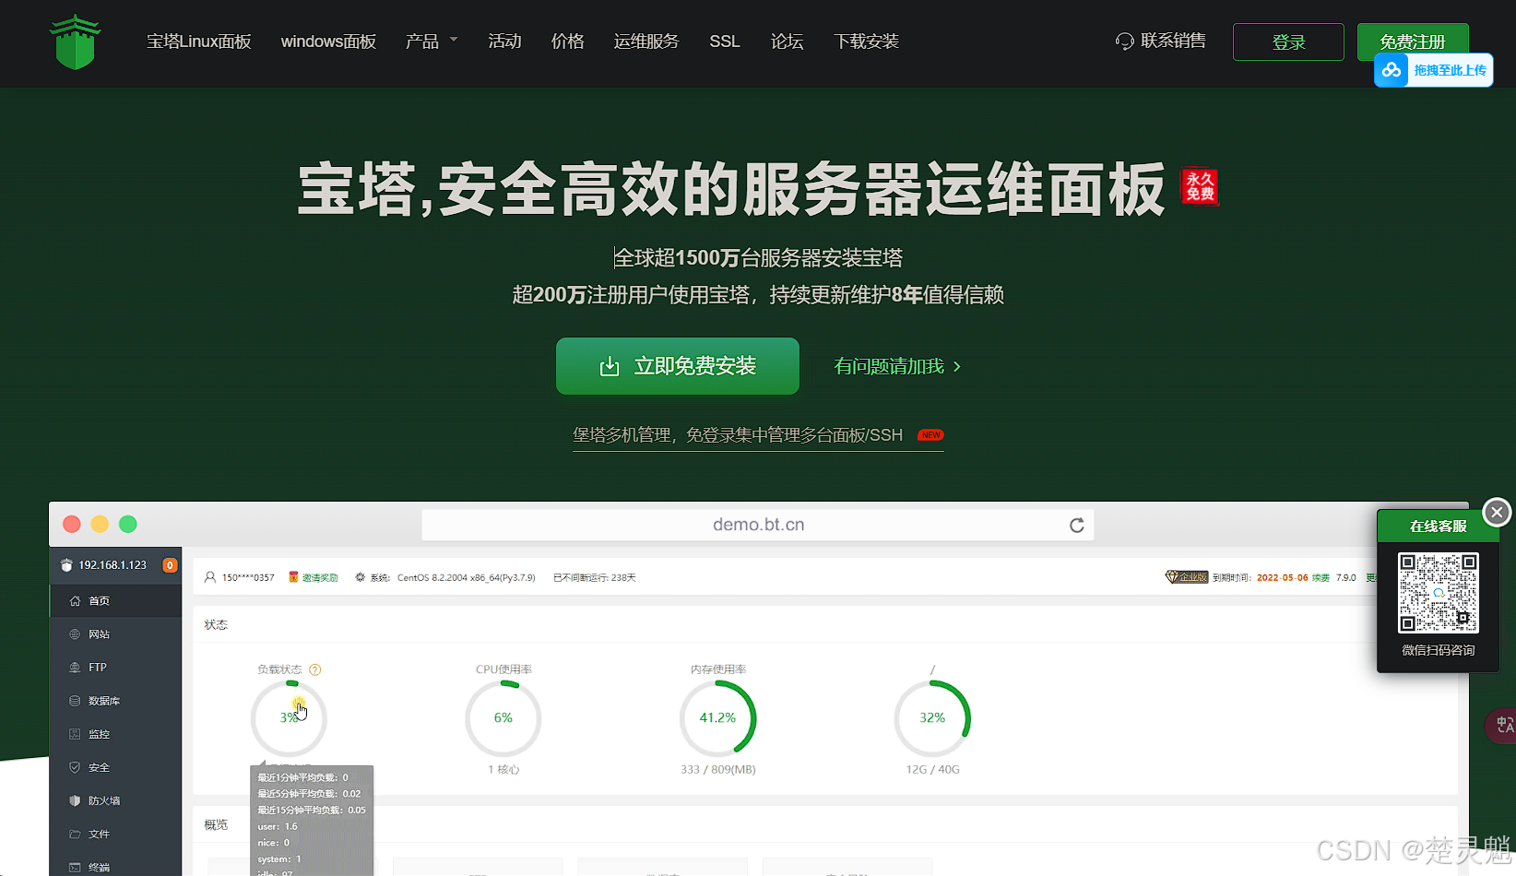
Task: Open the 宝塔Linux面板 menu item
Action: tap(199, 41)
